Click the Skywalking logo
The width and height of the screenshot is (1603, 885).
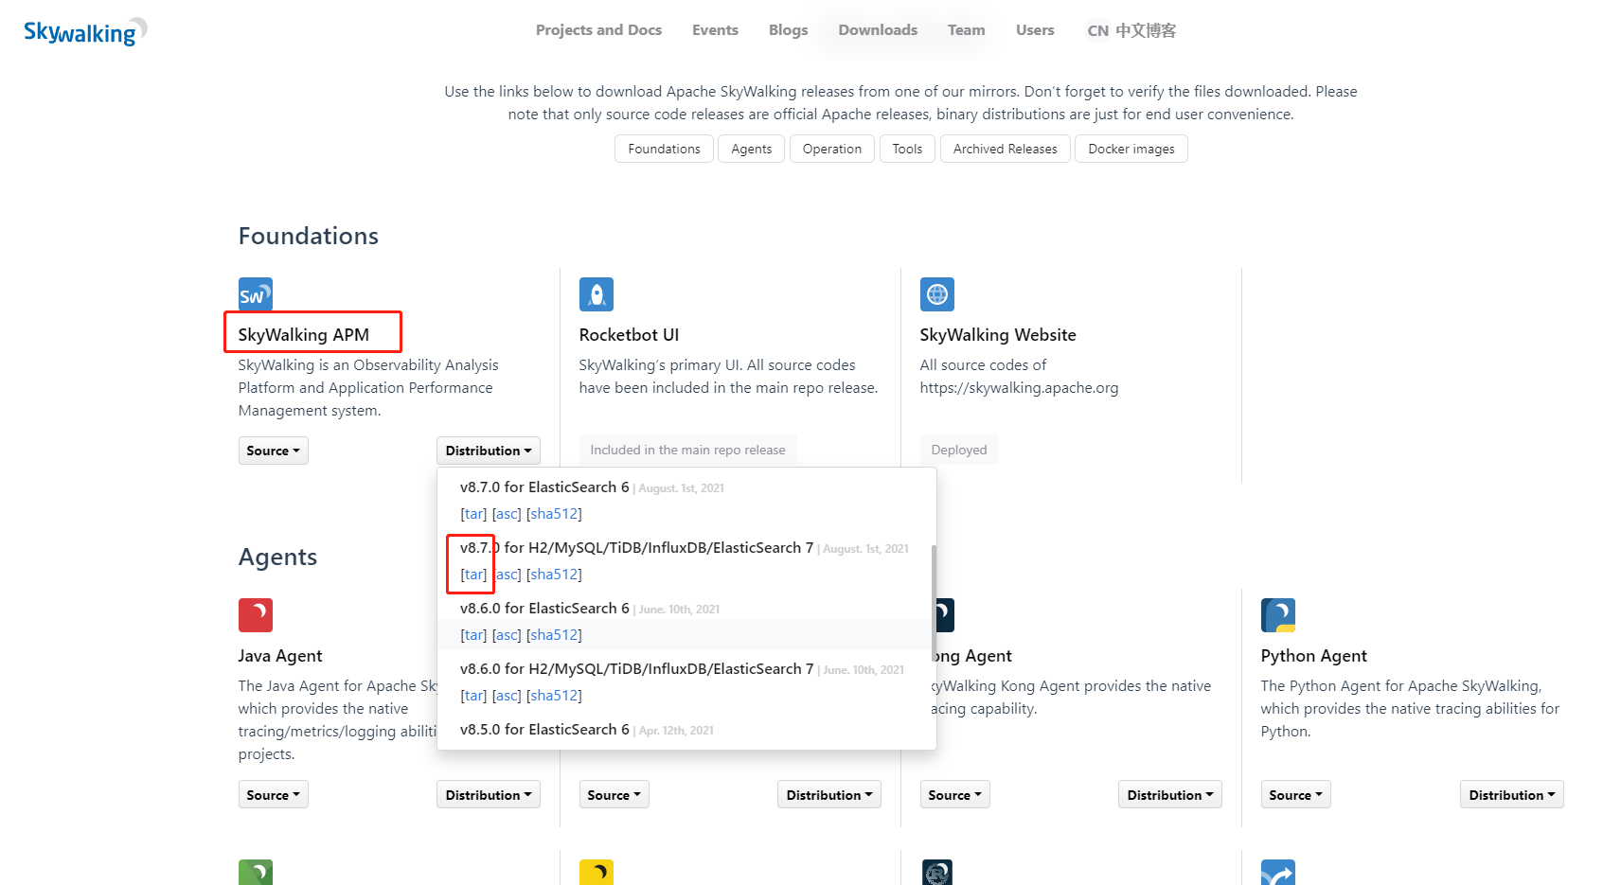[85, 32]
